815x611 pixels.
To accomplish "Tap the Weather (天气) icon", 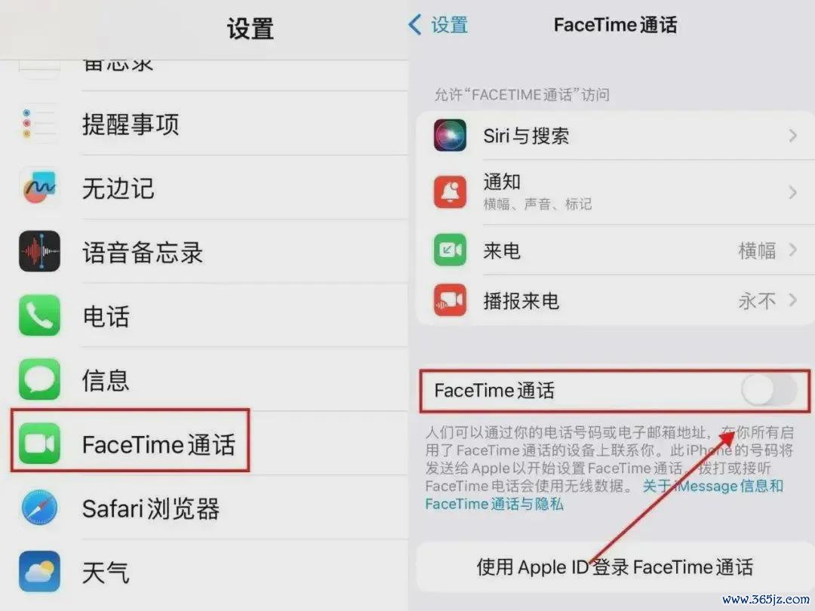I will (x=39, y=571).
